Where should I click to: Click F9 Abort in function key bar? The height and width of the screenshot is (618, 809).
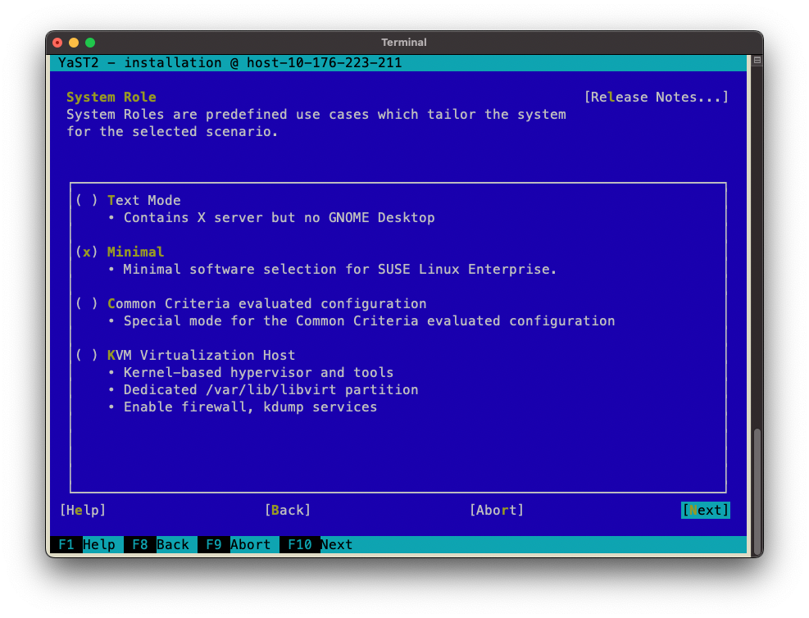point(238,544)
